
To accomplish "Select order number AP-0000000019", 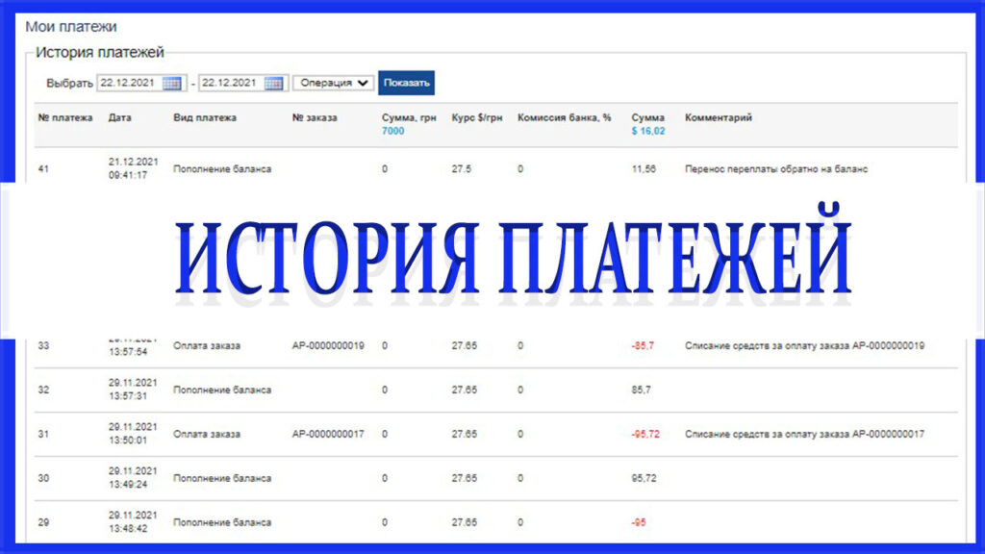I will (327, 346).
